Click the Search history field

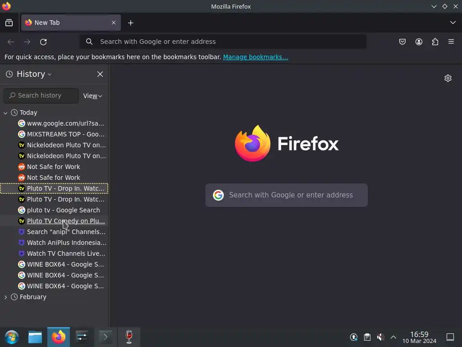[x=41, y=96]
